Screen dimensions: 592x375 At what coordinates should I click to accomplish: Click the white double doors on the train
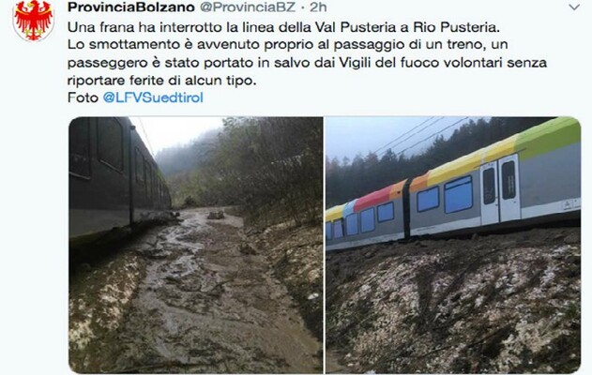[500, 189]
